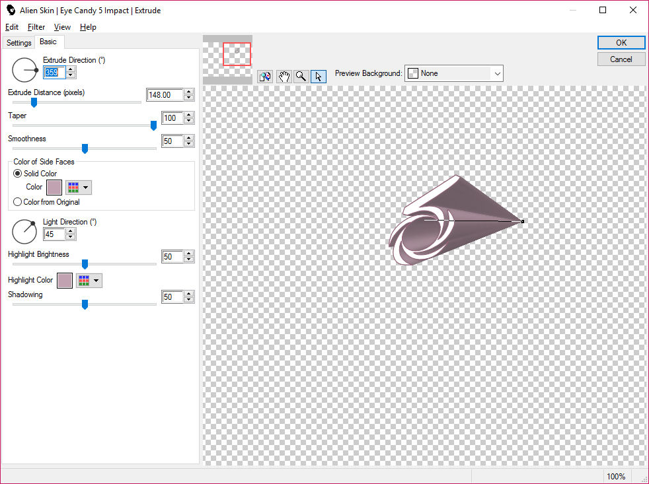Screen dimensions: 649x484
Task: Click the Alien Skin title bar logo
Action: [x=11, y=10]
